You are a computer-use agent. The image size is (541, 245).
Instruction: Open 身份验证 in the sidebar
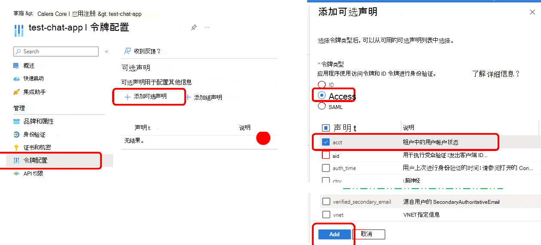click(x=35, y=135)
